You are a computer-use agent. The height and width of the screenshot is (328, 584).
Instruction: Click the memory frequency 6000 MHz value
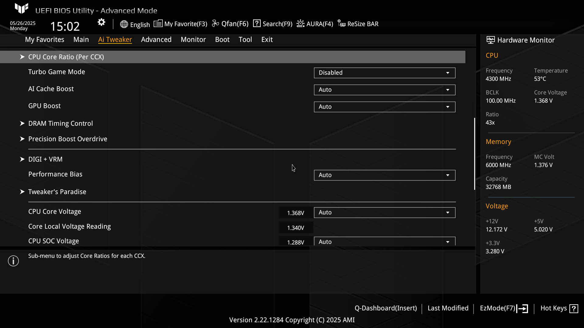(x=498, y=165)
